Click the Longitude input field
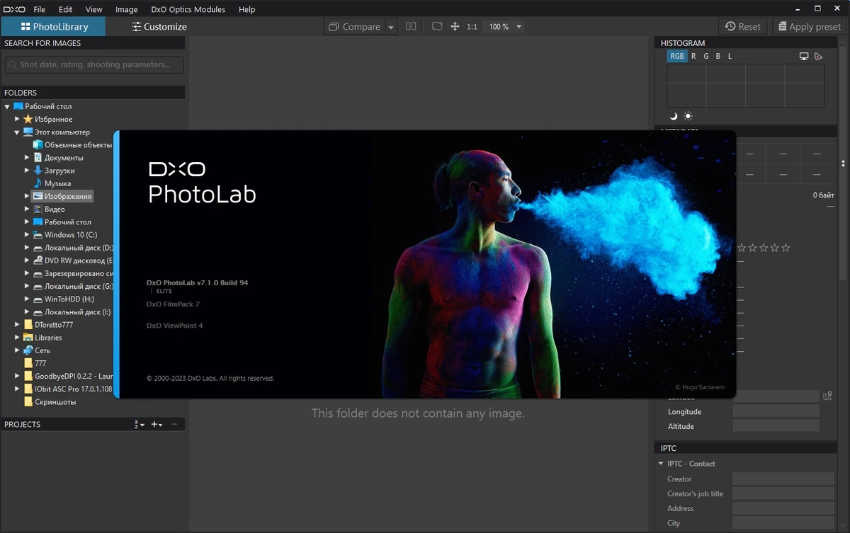Screen dimensions: 850x533 click(776, 411)
